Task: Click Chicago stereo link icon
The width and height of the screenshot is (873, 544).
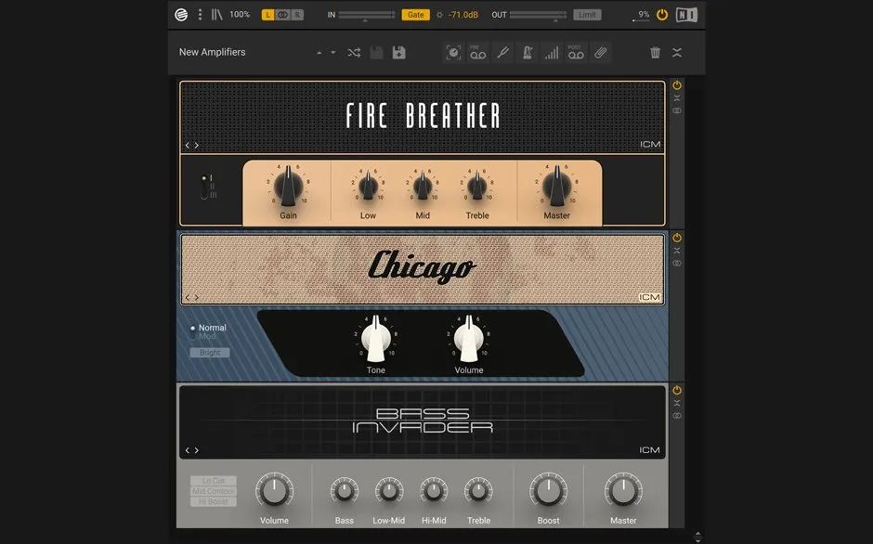Action: click(x=677, y=263)
